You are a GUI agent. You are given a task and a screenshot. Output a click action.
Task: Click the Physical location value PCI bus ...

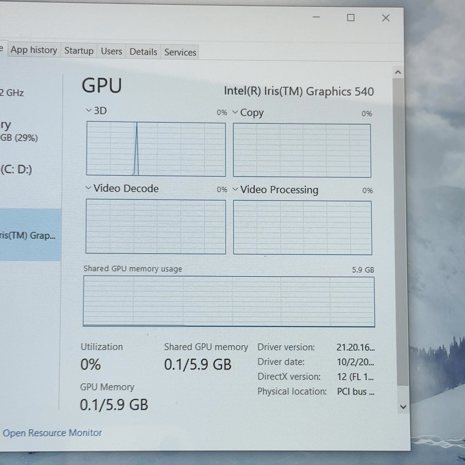(356, 392)
